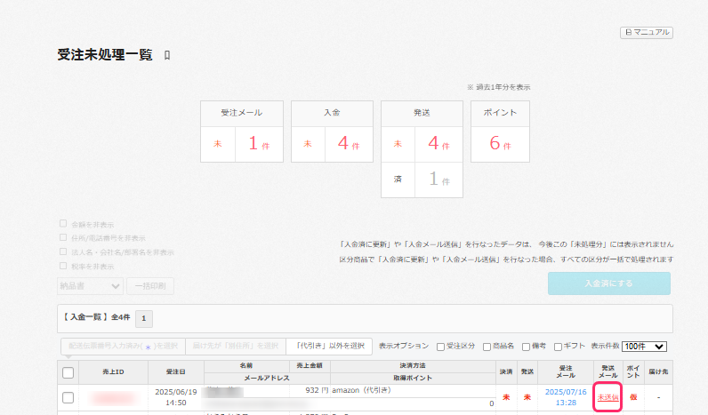This screenshot has height=415, width=708.
Task: Select page 1 of 入金一覧
Action: point(146,317)
